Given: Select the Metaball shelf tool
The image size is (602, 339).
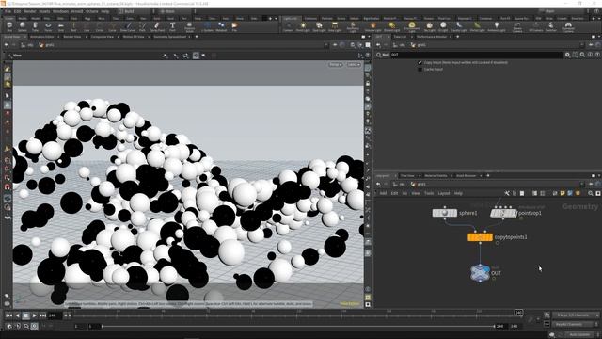Looking at the screenshot, I should (221, 26).
